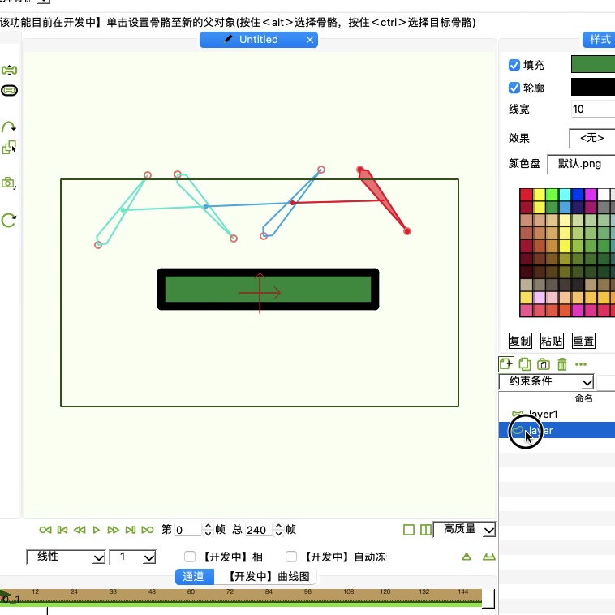
Task: Click the 重置 button
Action: (x=583, y=340)
